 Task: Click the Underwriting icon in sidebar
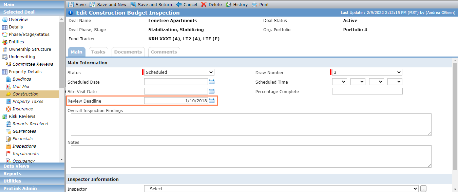coord(5,57)
